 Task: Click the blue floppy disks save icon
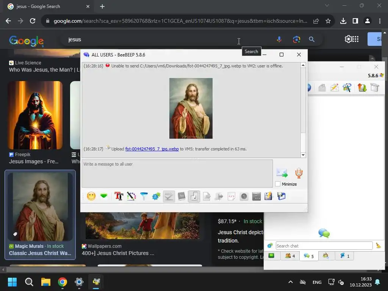pos(282,197)
